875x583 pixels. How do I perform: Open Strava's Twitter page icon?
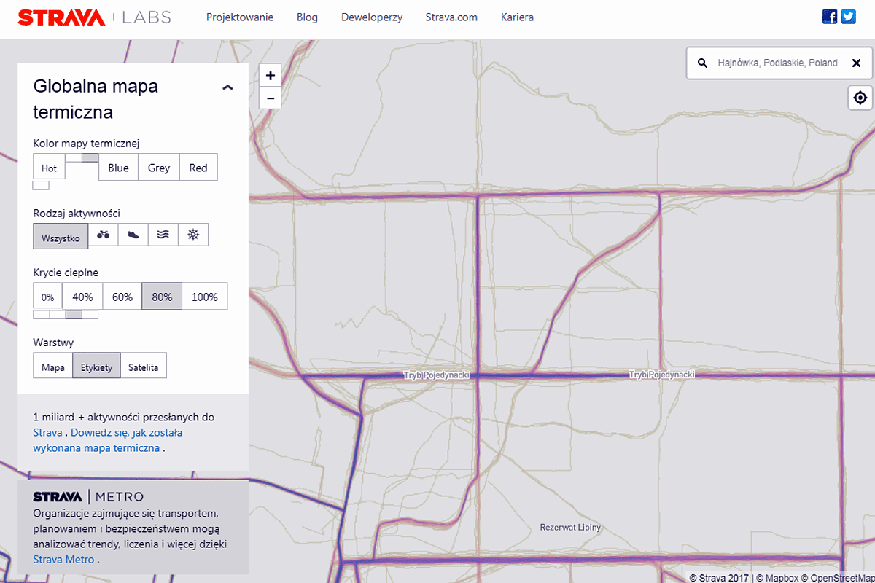point(848,17)
